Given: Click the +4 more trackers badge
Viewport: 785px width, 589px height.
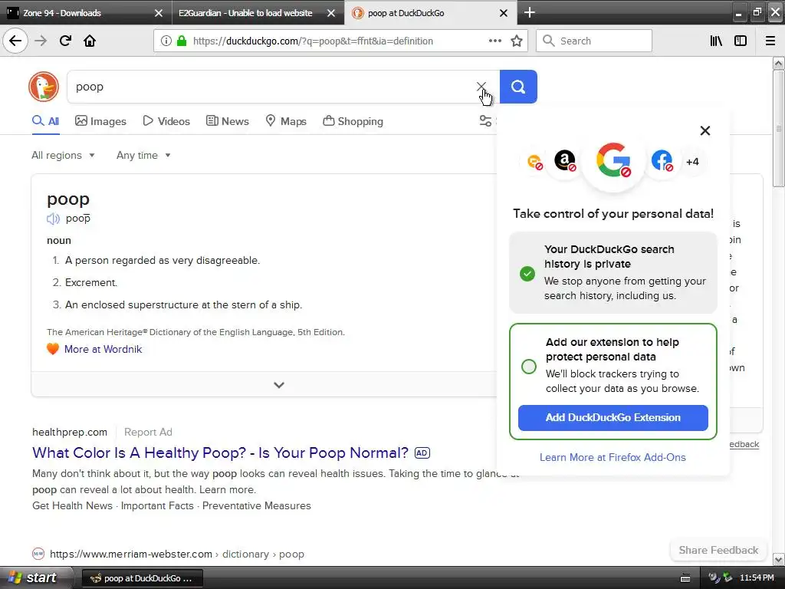Looking at the screenshot, I should 692,161.
